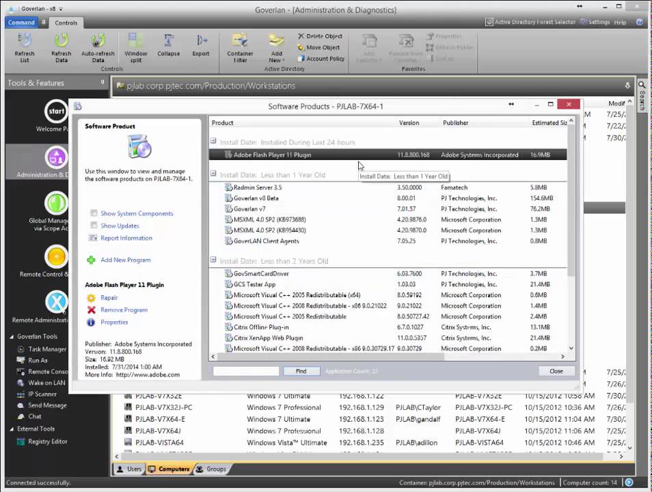Click Repair for Adobe Flash Player
This screenshot has height=492, width=652.
109,298
